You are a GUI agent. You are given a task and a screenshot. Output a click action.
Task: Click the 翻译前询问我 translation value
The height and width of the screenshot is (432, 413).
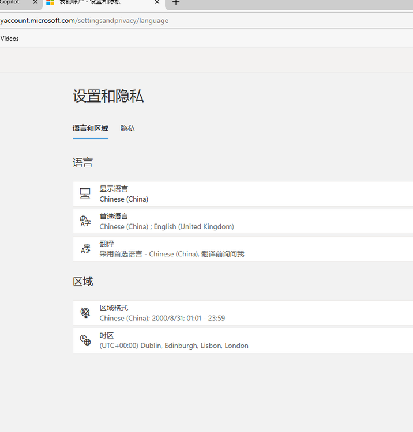(x=223, y=254)
